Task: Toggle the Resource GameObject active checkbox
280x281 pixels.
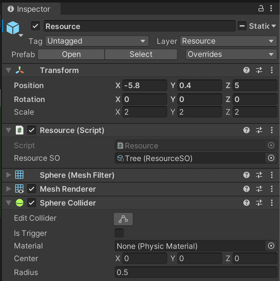Action: 35,26
